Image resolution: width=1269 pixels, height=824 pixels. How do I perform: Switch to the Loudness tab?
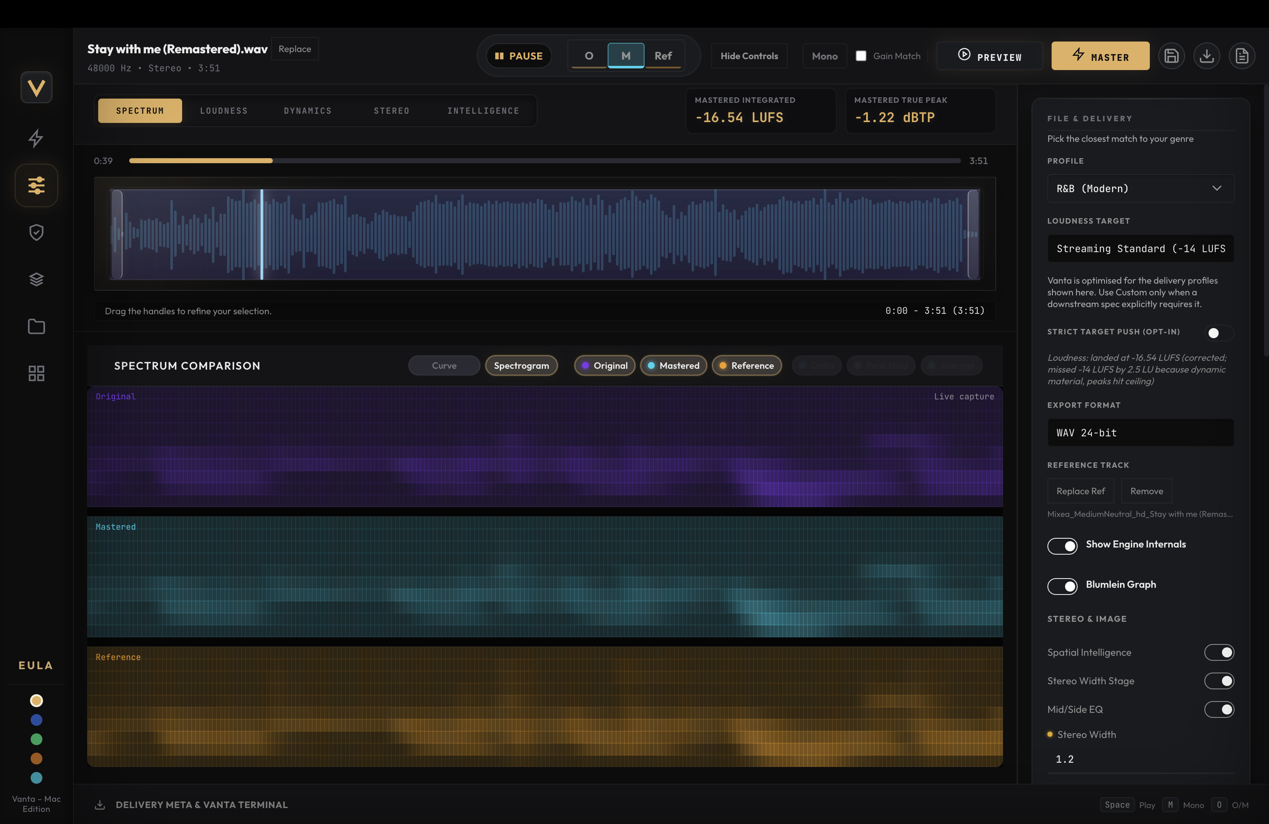[224, 110]
